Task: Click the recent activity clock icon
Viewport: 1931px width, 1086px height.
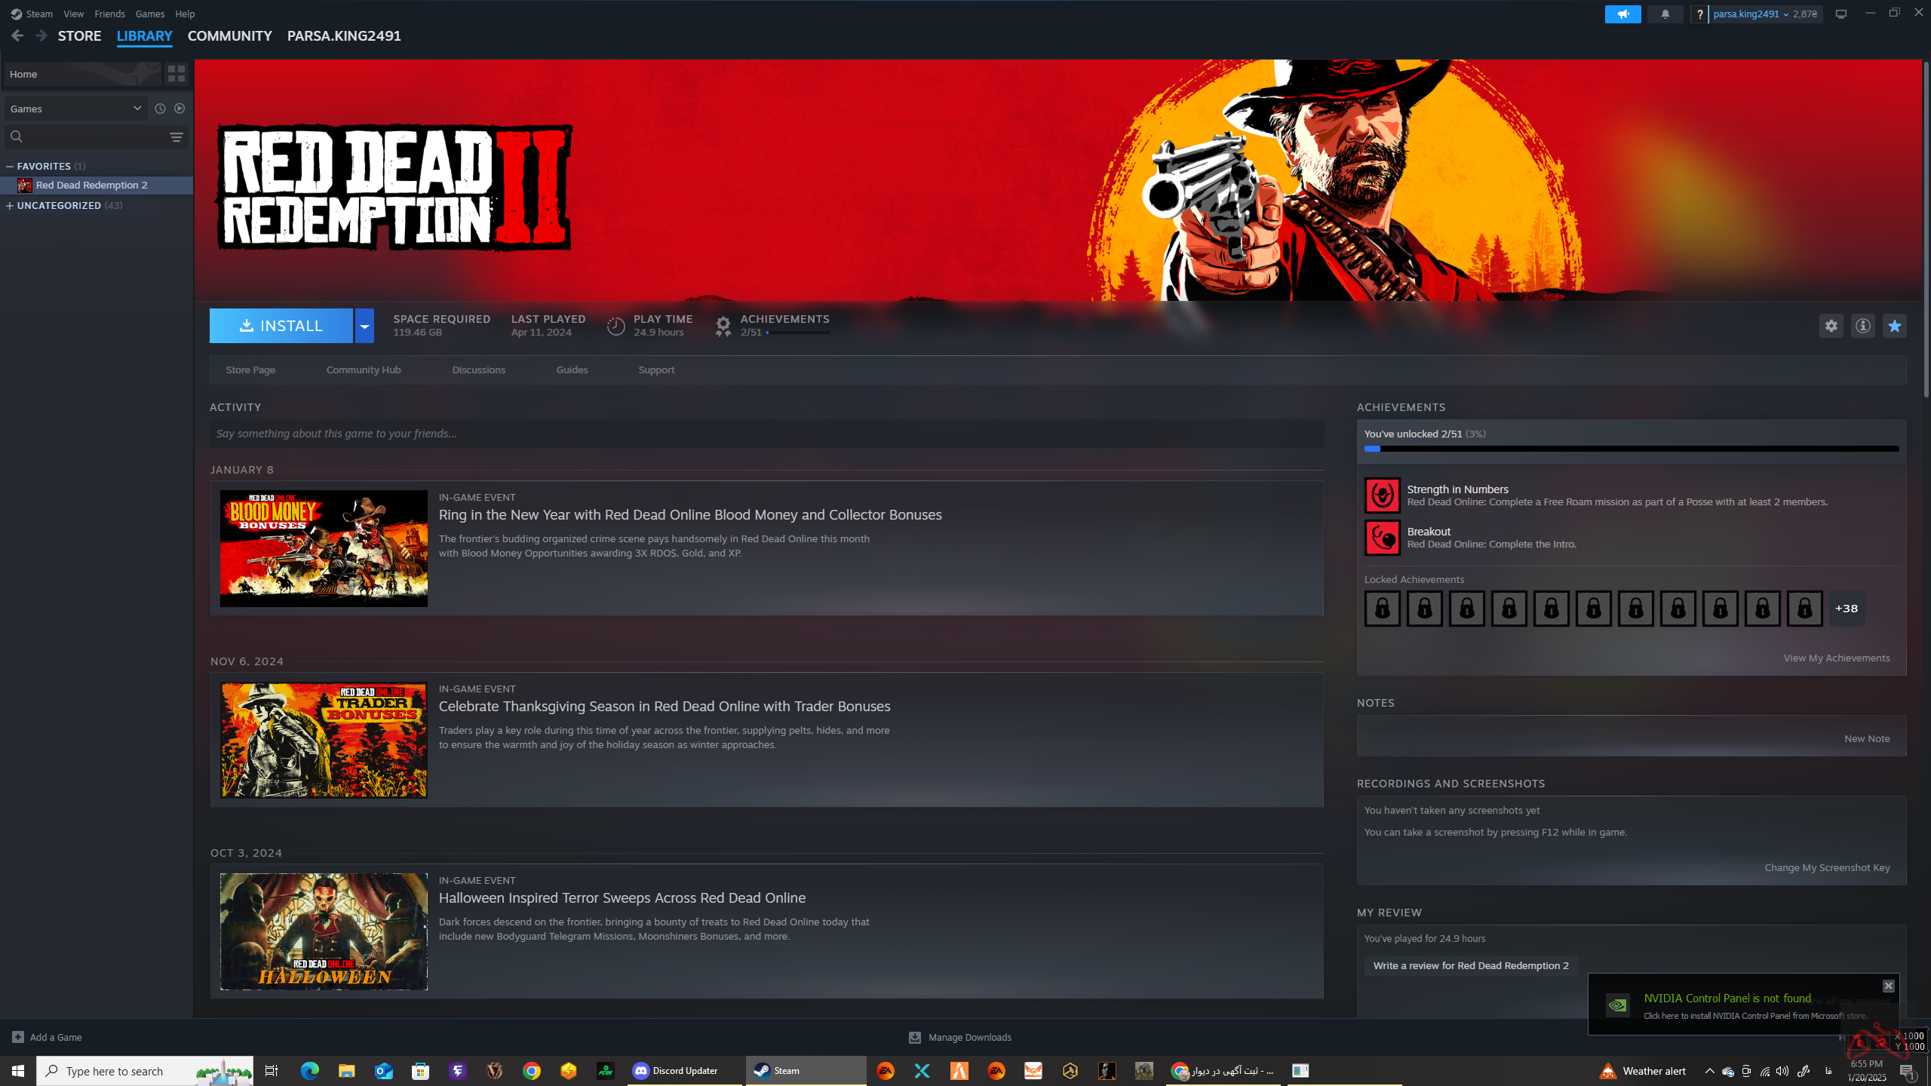Action: [x=160, y=109]
